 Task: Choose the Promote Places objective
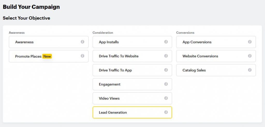tap(49, 56)
